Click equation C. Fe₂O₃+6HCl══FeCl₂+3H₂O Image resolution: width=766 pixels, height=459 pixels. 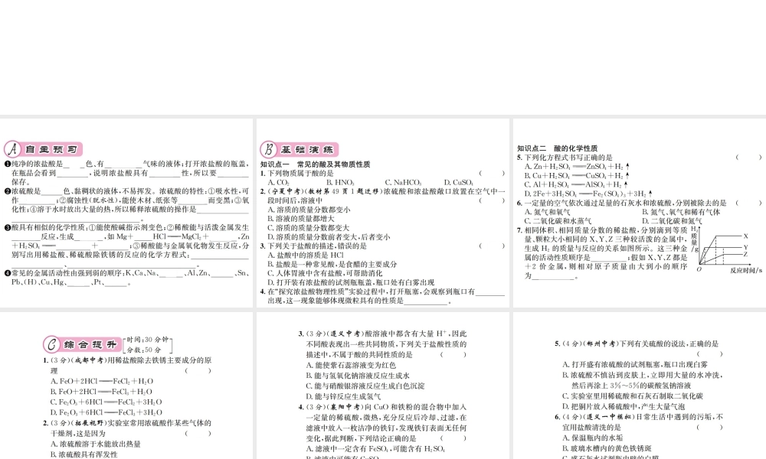[x=106, y=402]
